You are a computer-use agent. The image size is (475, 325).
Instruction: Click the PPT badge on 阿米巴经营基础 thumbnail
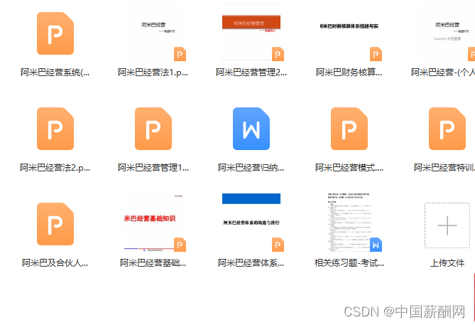[x=180, y=245]
